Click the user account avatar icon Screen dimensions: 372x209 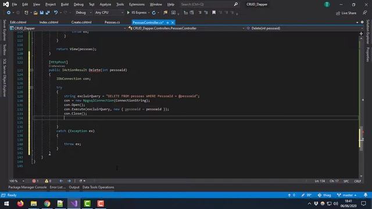pos(327,5)
